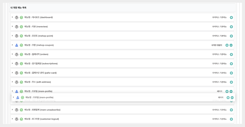Click the WordPress icon in the 대시보드 row
This screenshot has width=245, height=127.
pyautogui.click(x=17, y=17)
